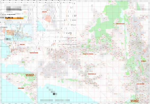Click SAN MARTIN DE PORRAS label below Los Olivos
Viewport: 150px width, 104px height.
[134, 101]
